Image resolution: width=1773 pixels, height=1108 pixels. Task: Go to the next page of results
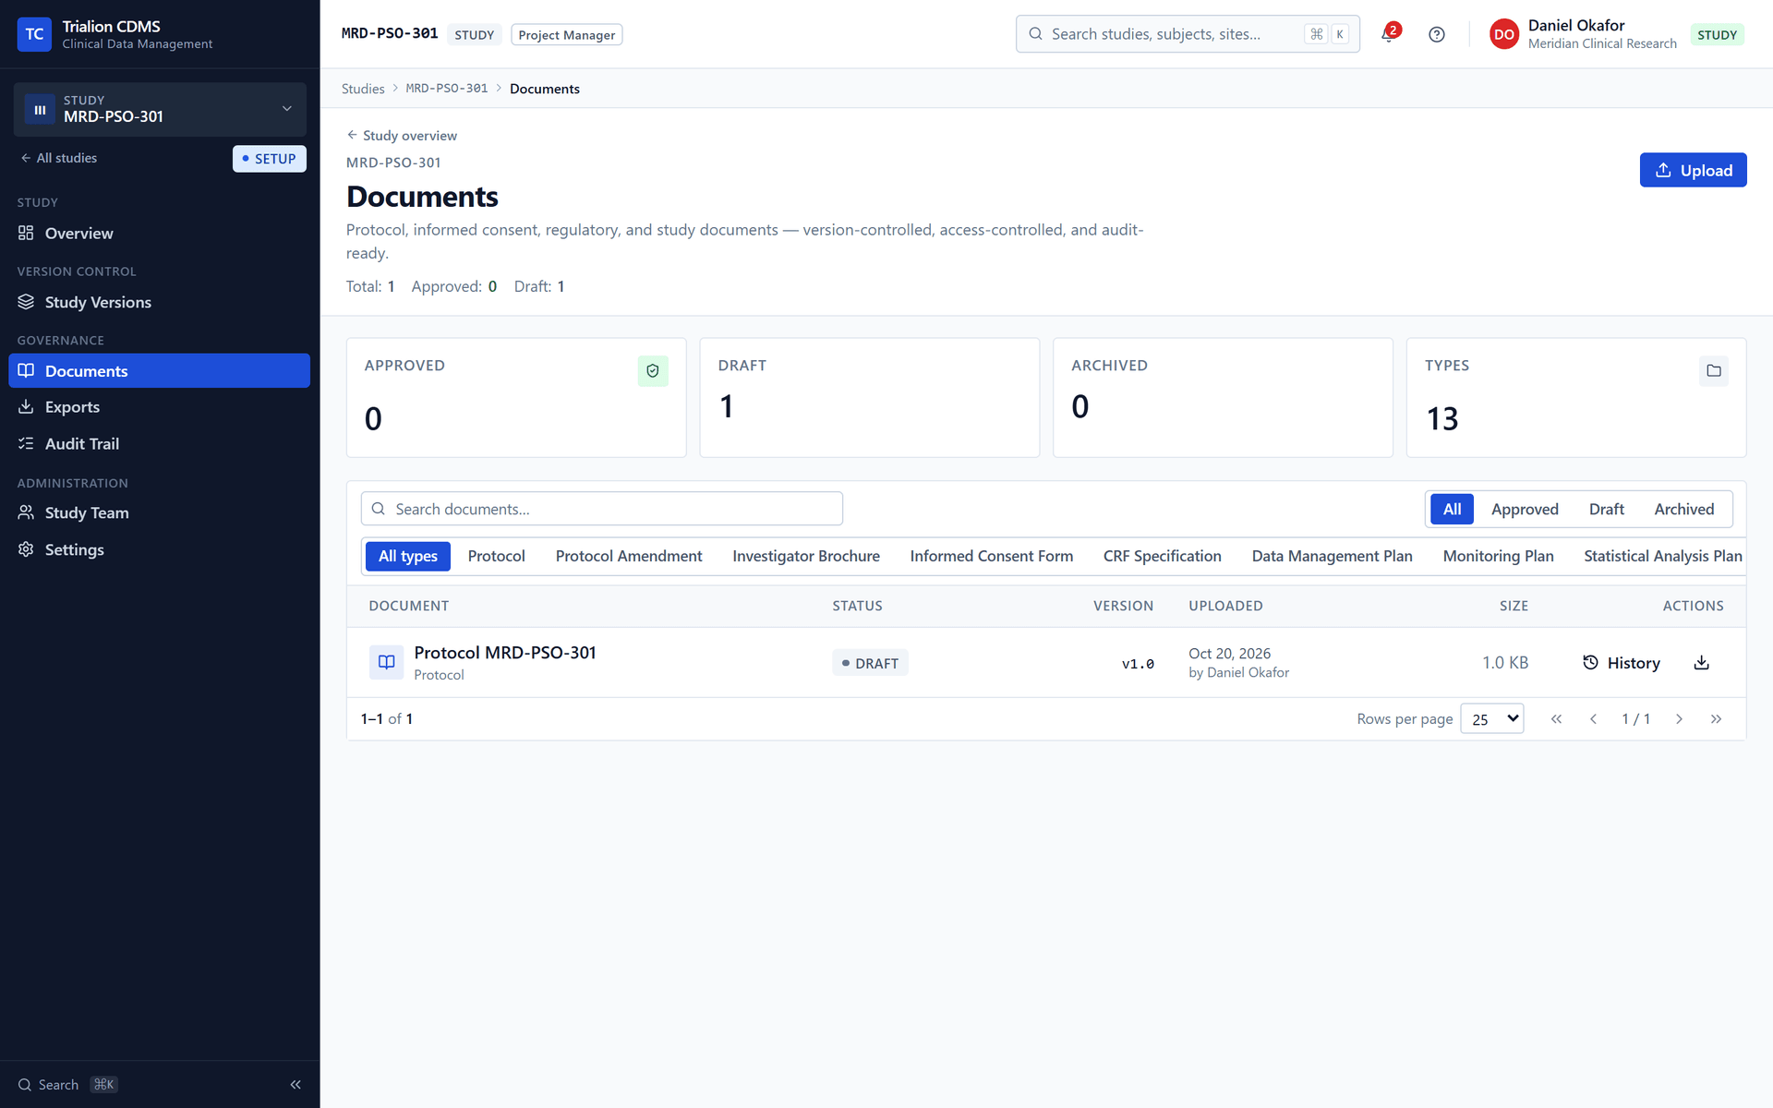(x=1679, y=718)
